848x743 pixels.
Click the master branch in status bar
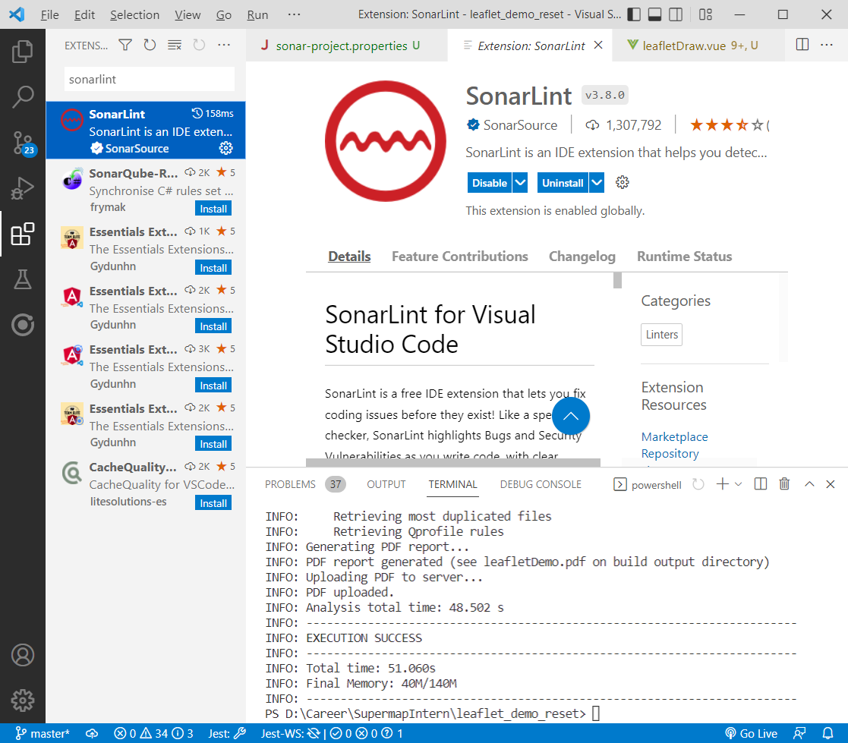[x=43, y=733]
